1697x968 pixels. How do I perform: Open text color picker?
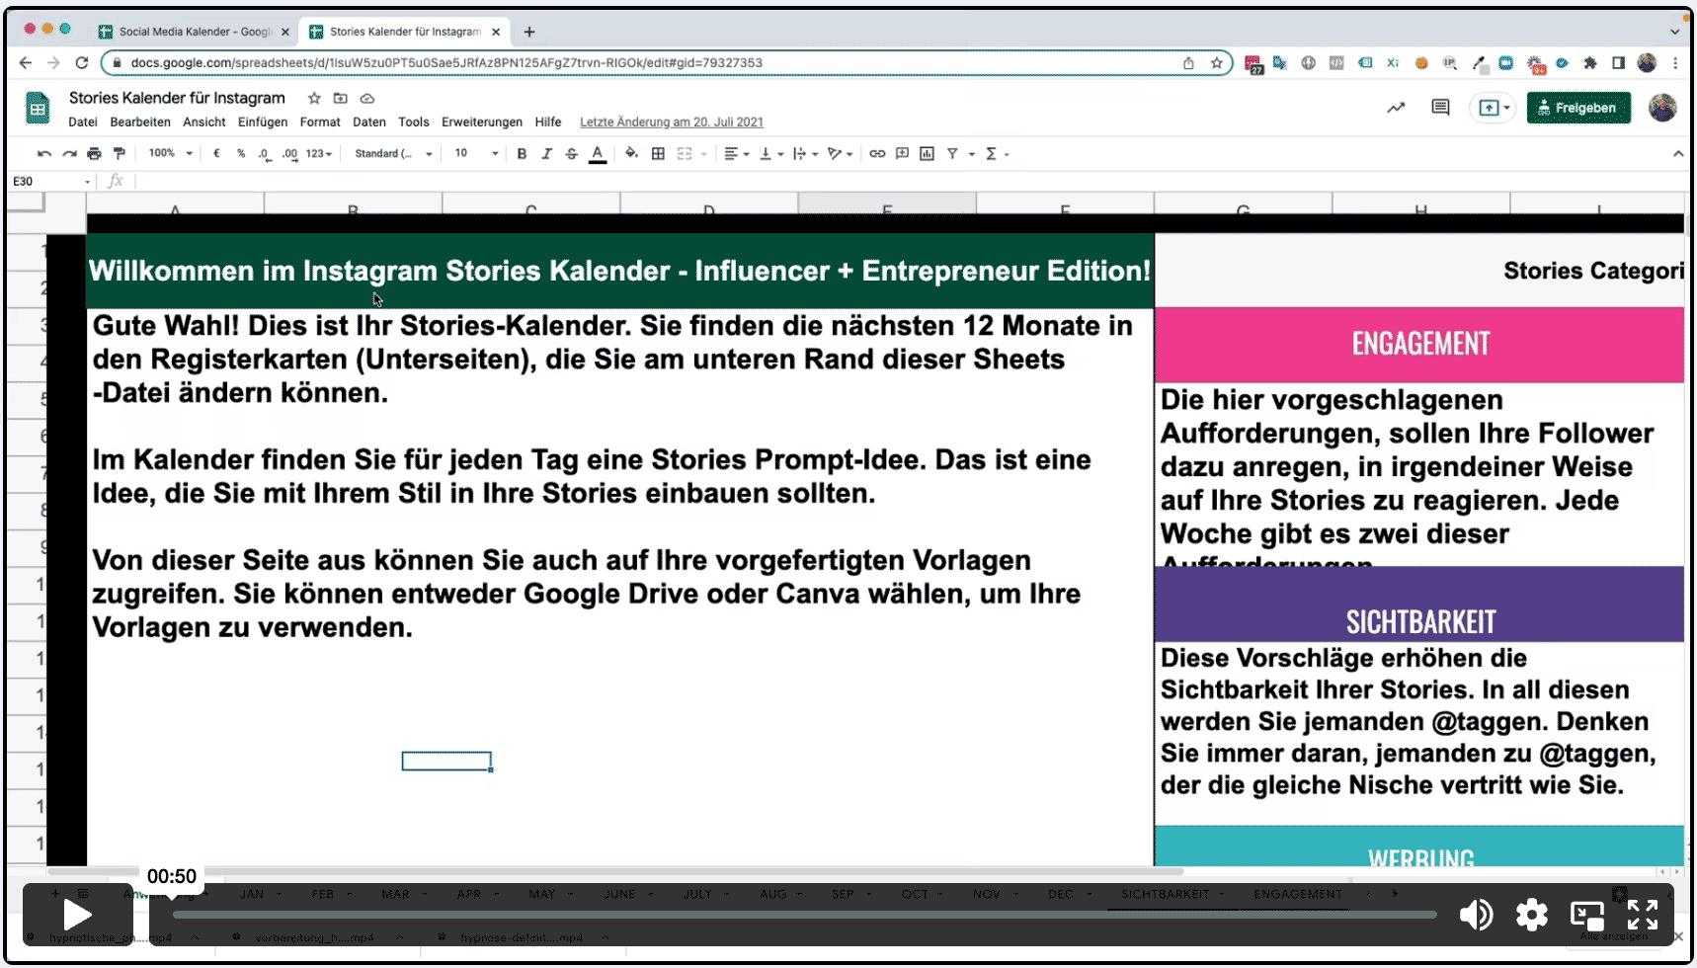coord(598,154)
